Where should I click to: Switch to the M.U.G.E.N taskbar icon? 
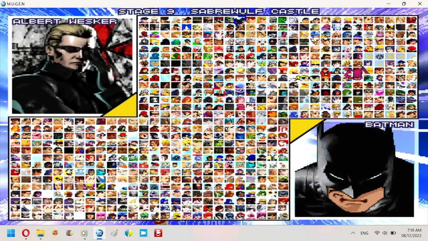(x=99, y=233)
